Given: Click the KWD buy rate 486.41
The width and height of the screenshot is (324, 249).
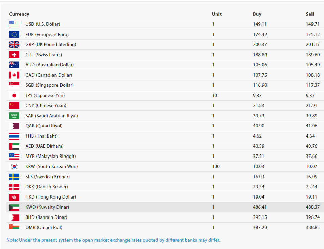Looking at the screenshot, I should click(260, 207).
